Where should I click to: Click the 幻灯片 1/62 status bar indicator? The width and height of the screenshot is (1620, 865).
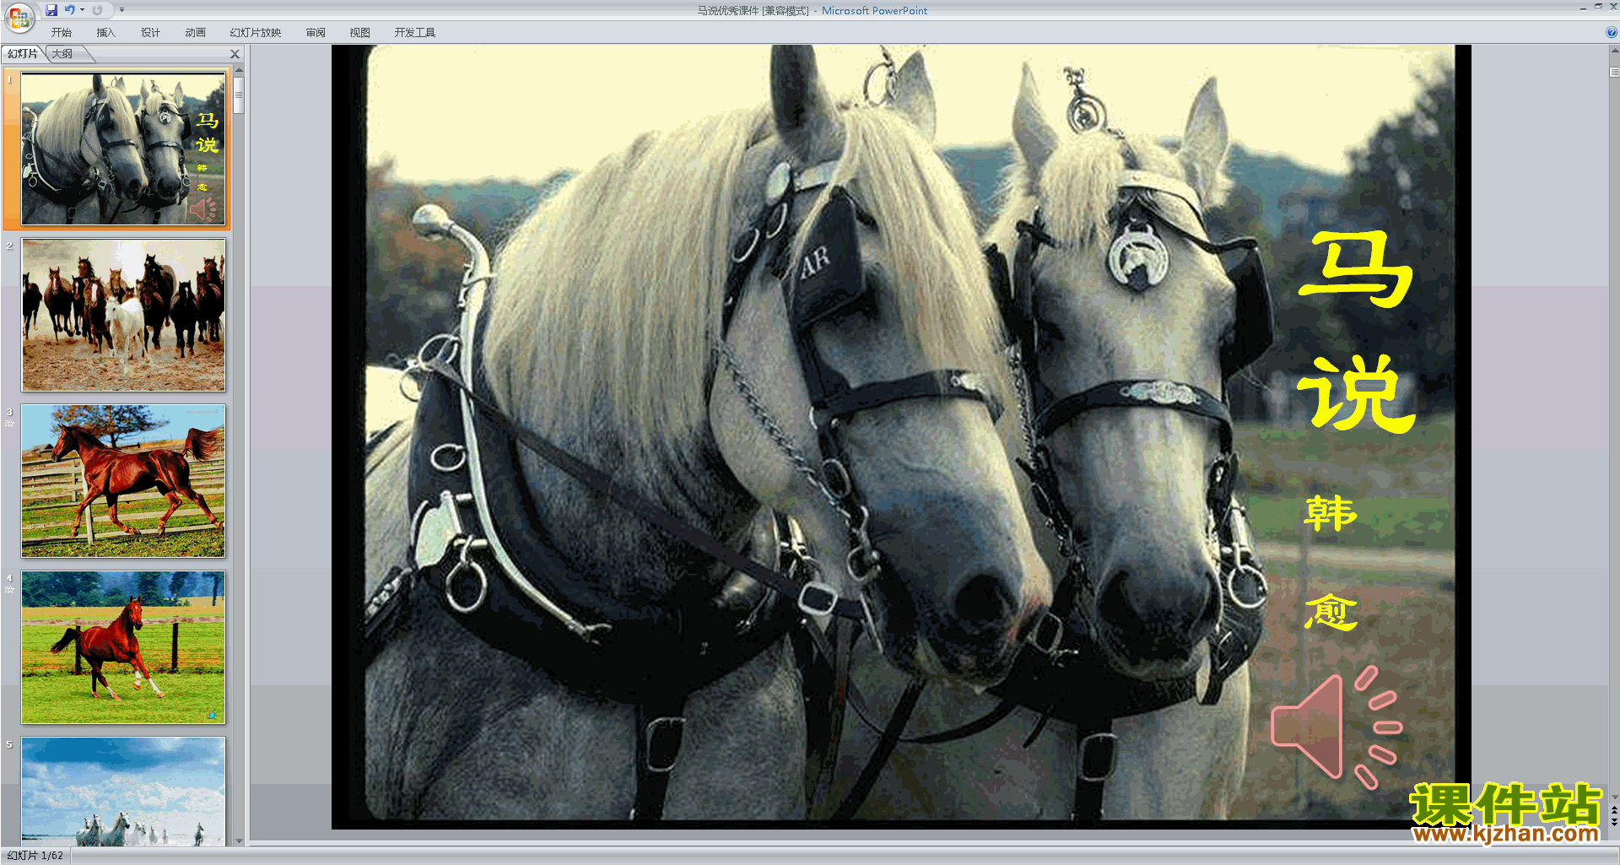(x=35, y=856)
